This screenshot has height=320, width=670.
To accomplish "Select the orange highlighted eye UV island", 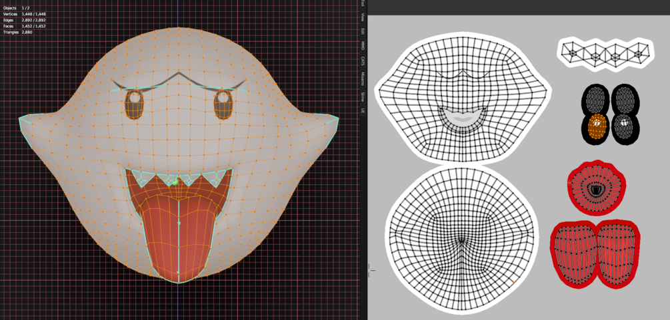I will pos(597,126).
